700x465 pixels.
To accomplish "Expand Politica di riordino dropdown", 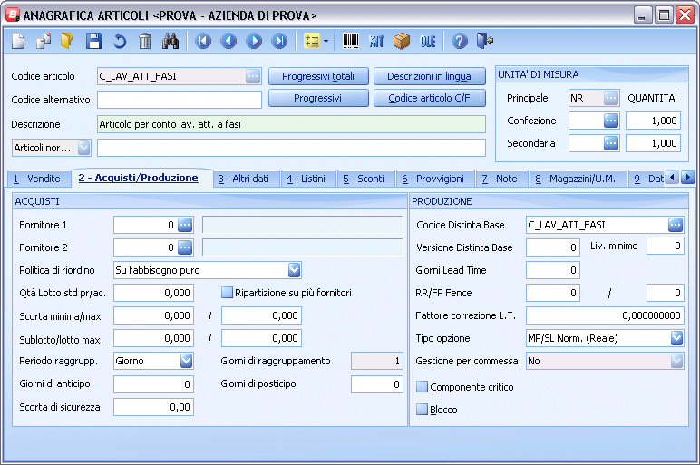I will (x=294, y=270).
